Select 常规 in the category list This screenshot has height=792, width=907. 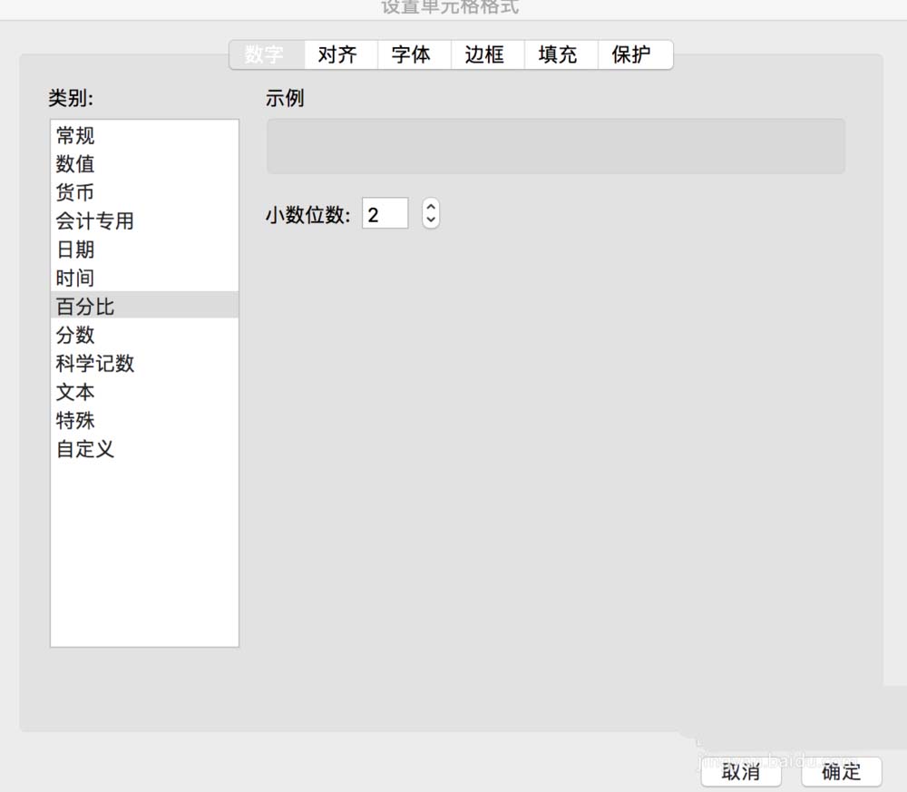[76, 136]
